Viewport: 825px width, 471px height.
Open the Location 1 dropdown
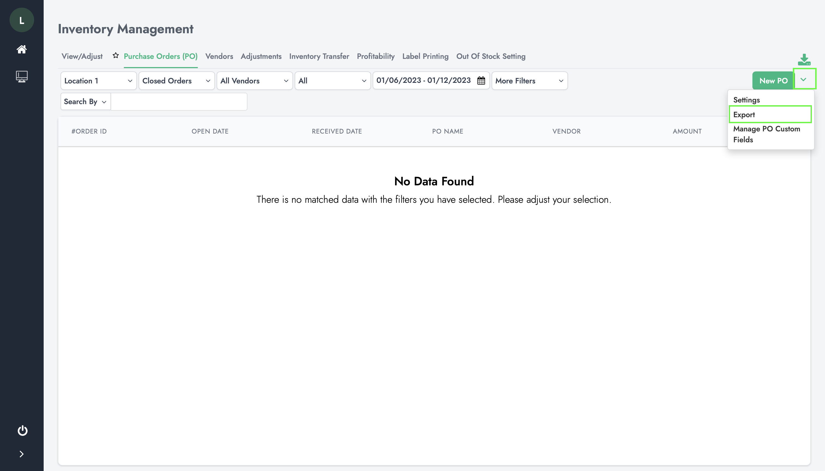click(98, 81)
